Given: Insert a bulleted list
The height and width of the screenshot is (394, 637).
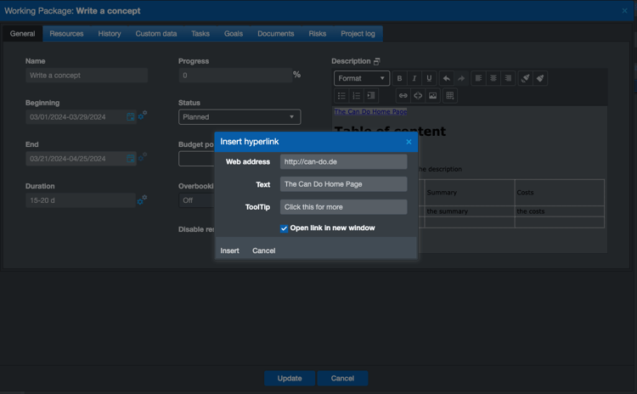Looking at the screenshot, I should pyautogui.click(x=341, y=95).
